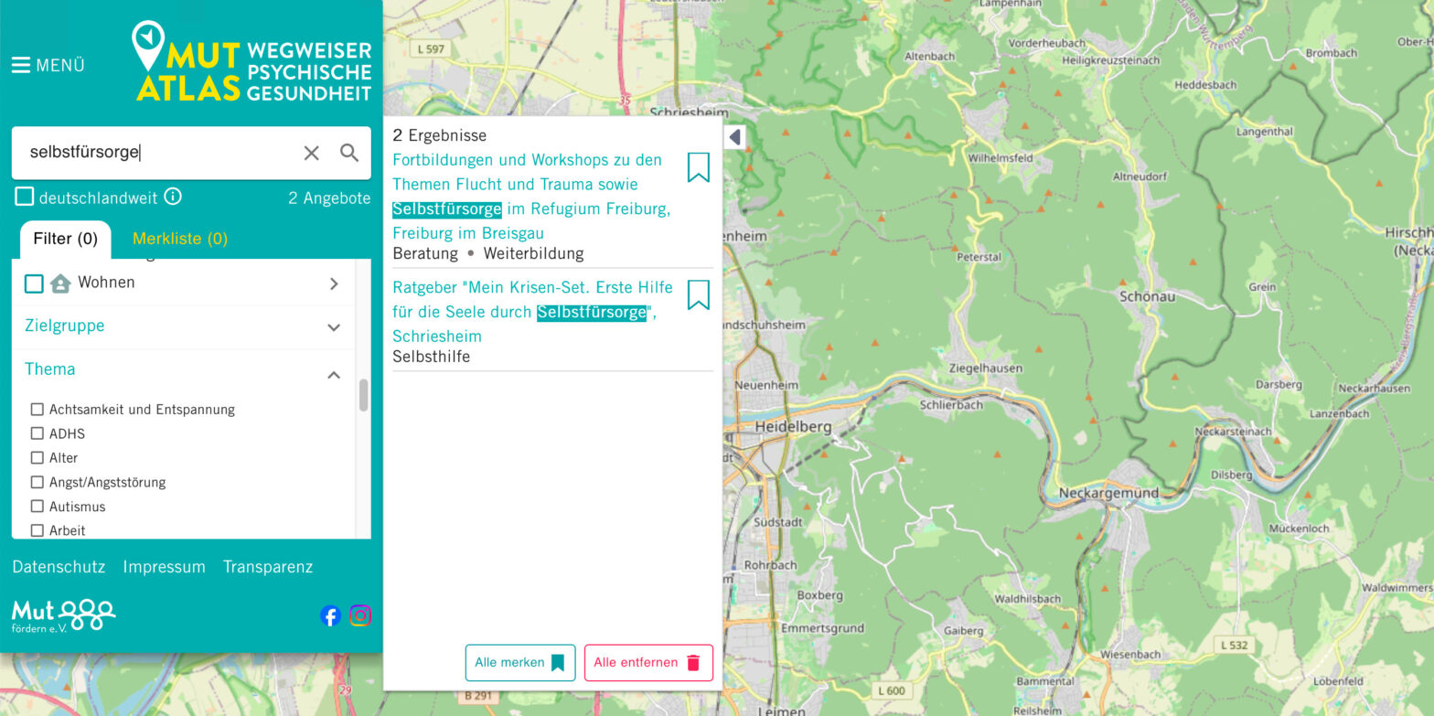This screenshot has width=1434, height=716.
Task: Click the '2 Ergebnisse' results count
Action: 440,135
